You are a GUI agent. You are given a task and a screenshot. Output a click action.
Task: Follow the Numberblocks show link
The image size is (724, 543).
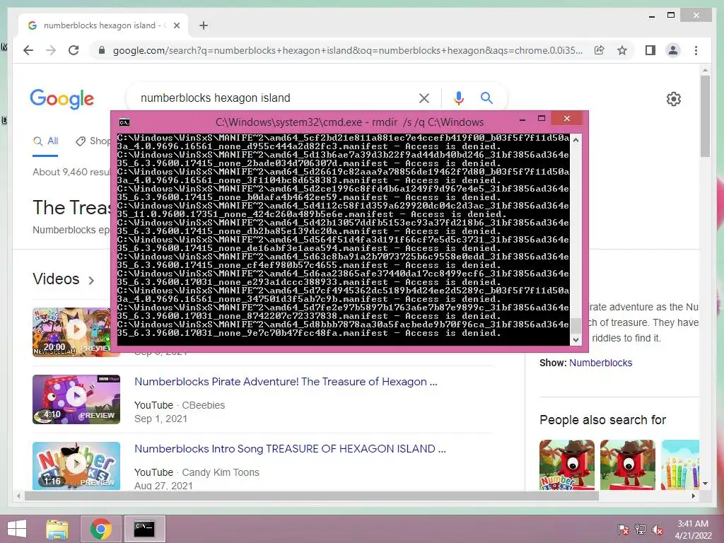coord(600,363)
